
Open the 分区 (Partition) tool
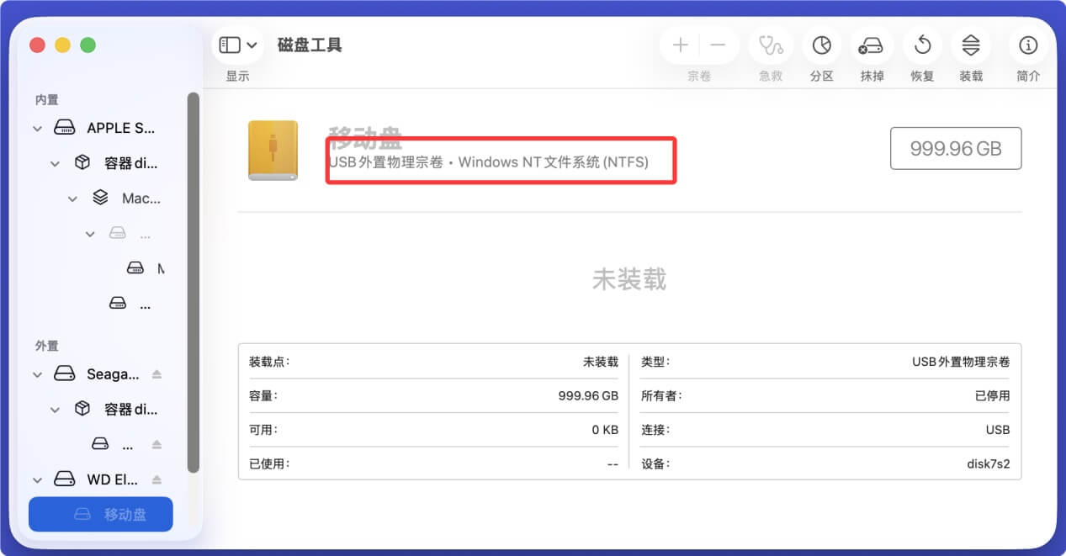click(x=820, y=45)
